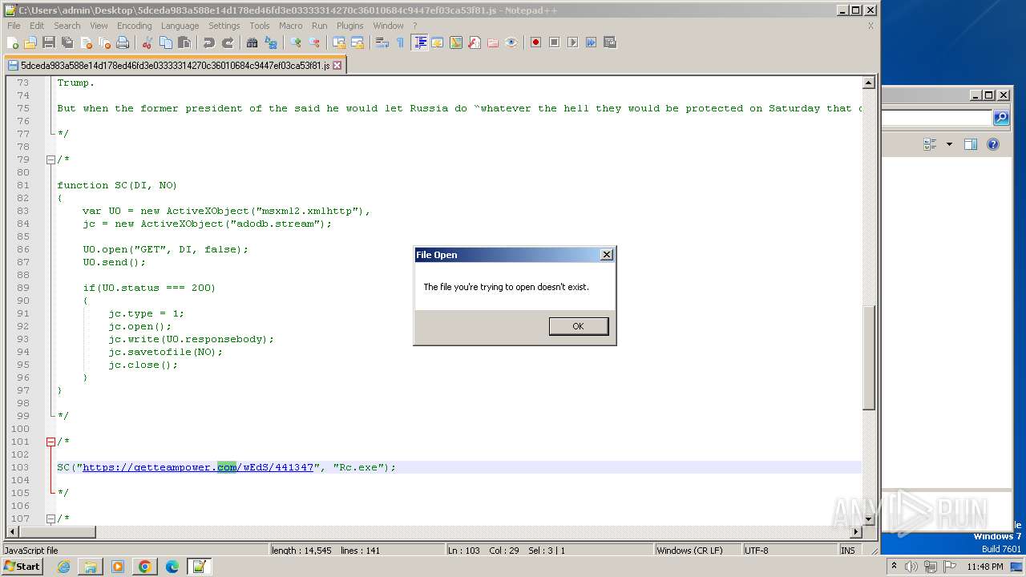Click the Replace toolbar icon
The height and width of the screenshot is (577, 1026).
coord(271,42)
